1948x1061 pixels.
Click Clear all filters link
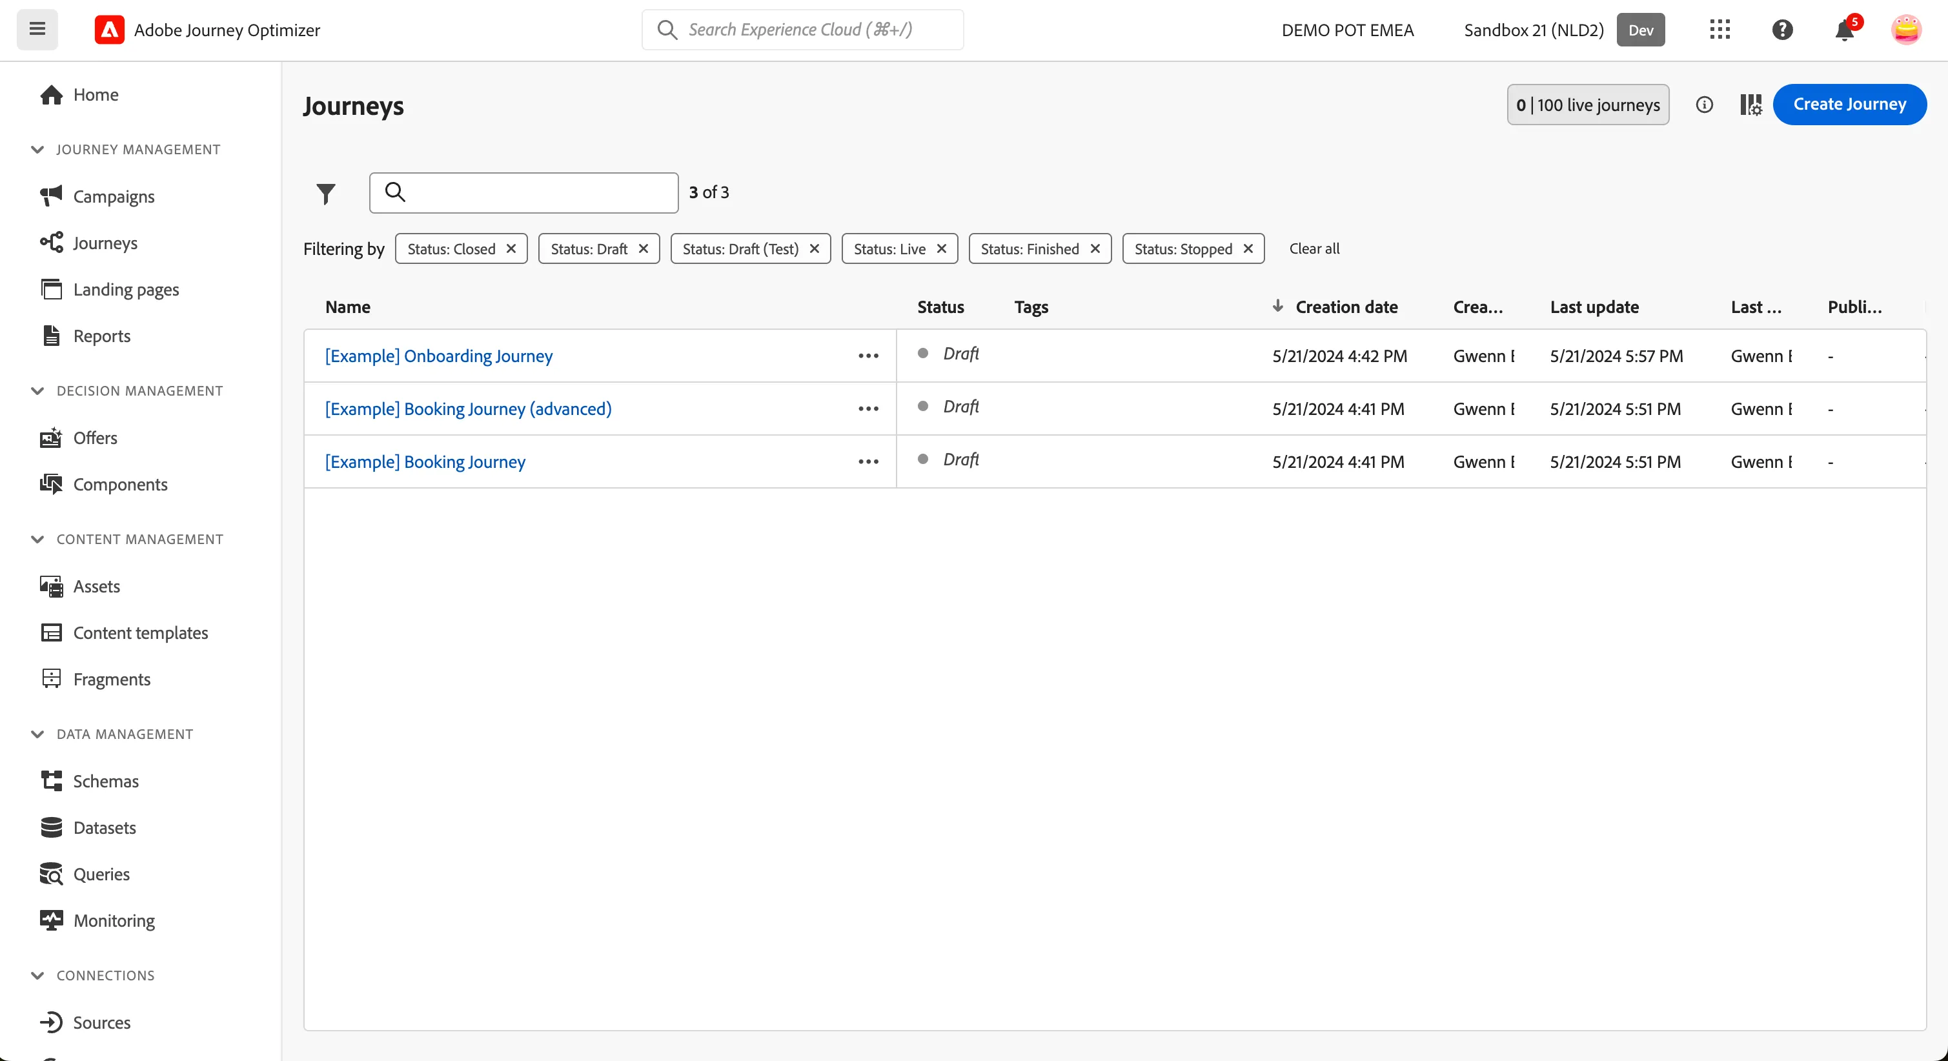[x=1314, y=249]
